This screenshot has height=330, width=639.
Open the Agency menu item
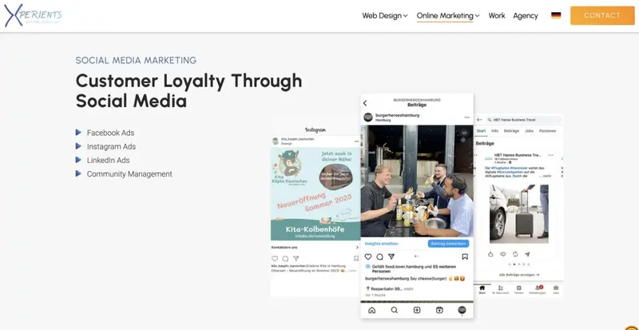pyautogui.click(x=526, y=15)
